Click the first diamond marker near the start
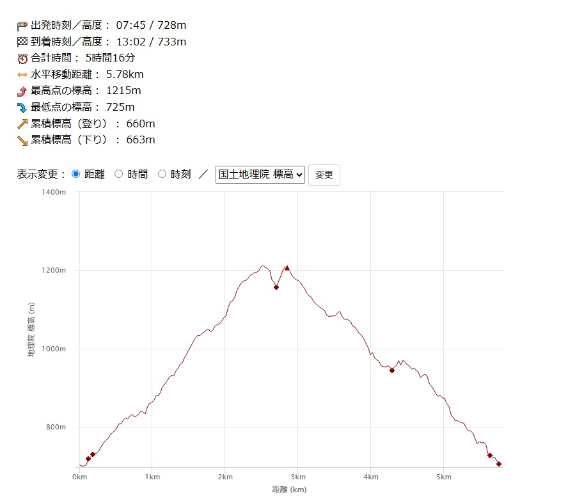The width and height of the screenshot is (575, 503). 88,459
